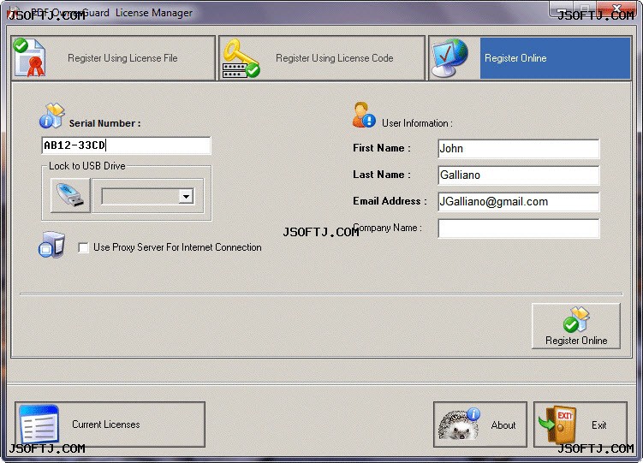Click the Register Online button at bottom right
The image size is (643, 463).
click(x=575, y=326)
